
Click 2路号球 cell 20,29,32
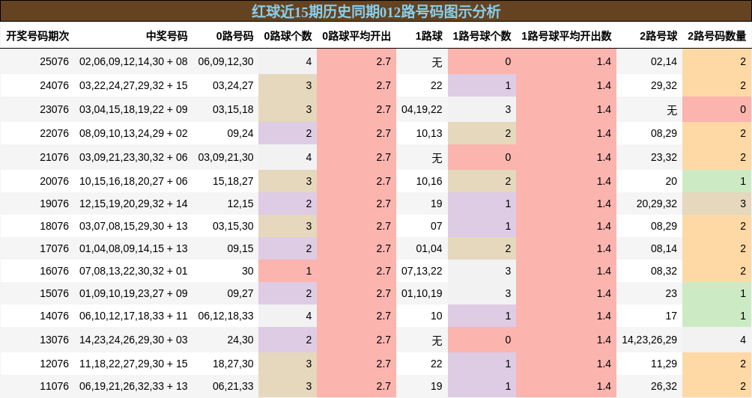[657, 203]
